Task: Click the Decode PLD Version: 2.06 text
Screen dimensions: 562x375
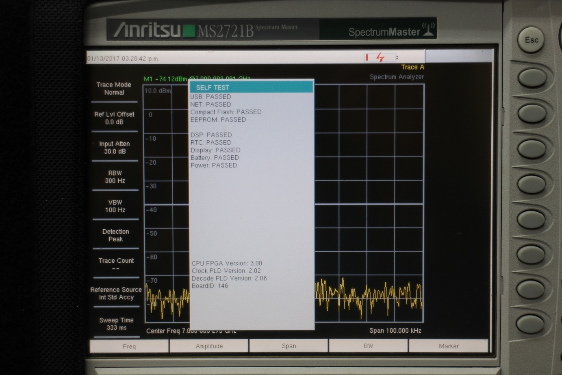Action: click(x=229, y=278)
